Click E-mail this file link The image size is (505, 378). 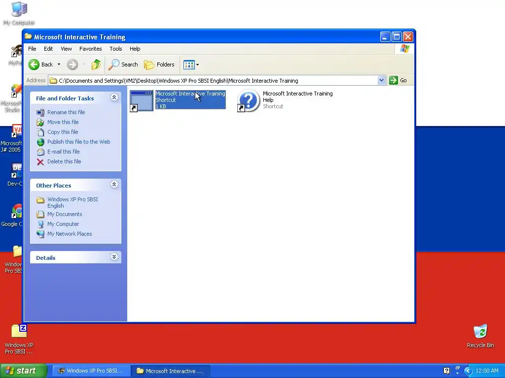[x=64, y=152]
